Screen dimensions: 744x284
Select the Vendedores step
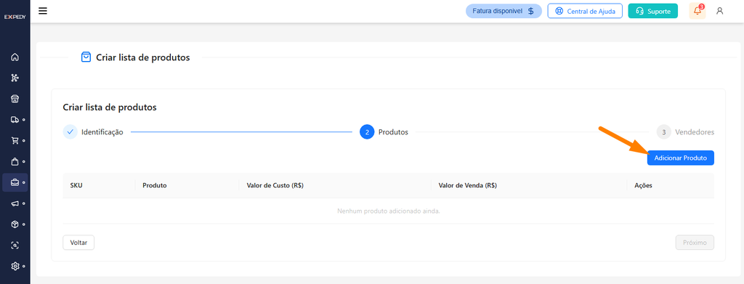click(x=685, y=132)
